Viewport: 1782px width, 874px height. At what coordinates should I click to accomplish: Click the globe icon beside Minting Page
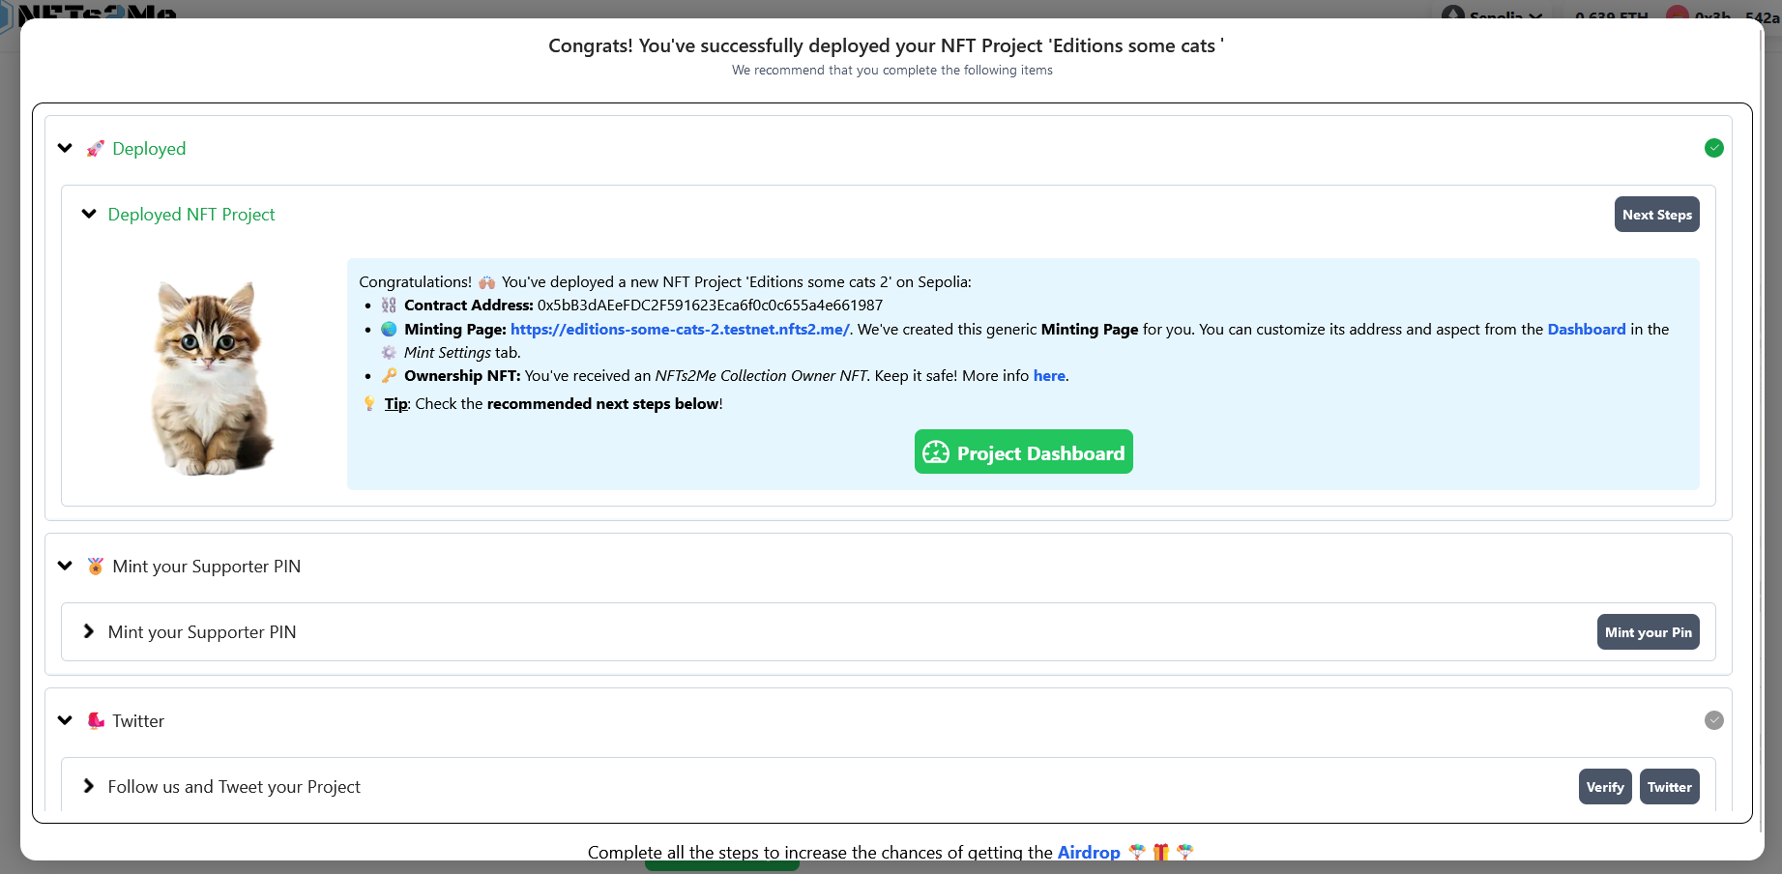tap(389, 330)
